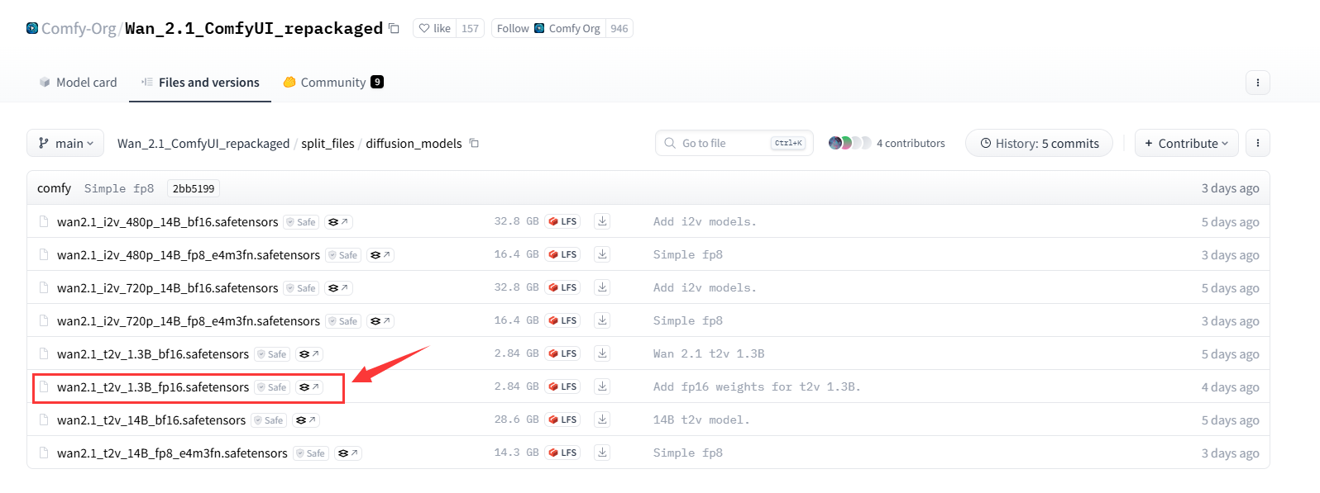Inspect tensors of wan2.1_i2v_480p_14B_bf16

tap(337, 221)
